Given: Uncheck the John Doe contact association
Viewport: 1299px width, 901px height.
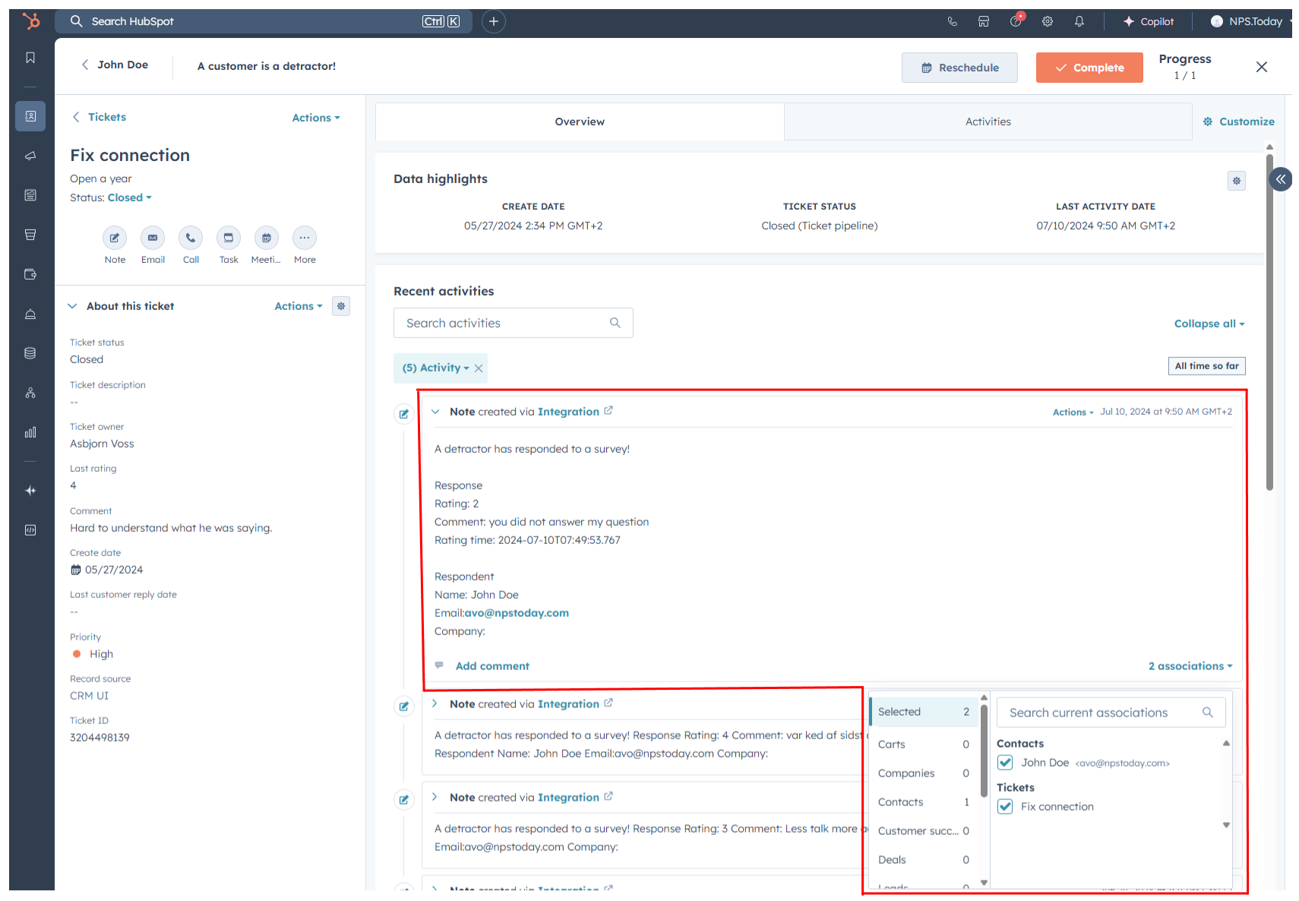Looking at the screenshot, I should point(1005,763).
